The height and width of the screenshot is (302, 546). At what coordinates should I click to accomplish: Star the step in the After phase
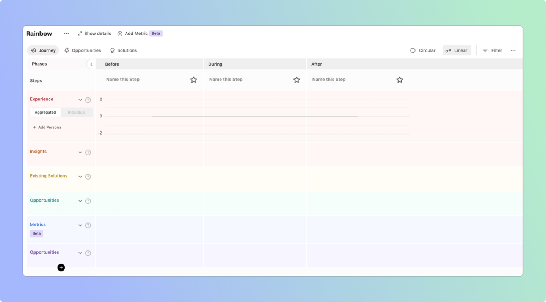[x=400, y=80]
